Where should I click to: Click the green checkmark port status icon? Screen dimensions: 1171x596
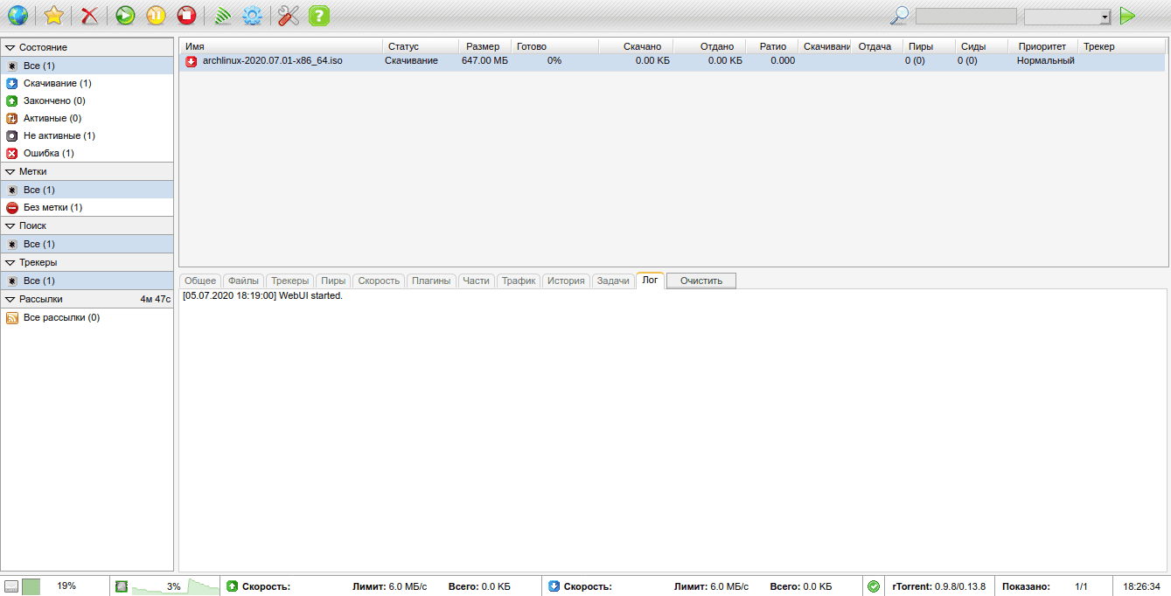[x=873, y=586]
